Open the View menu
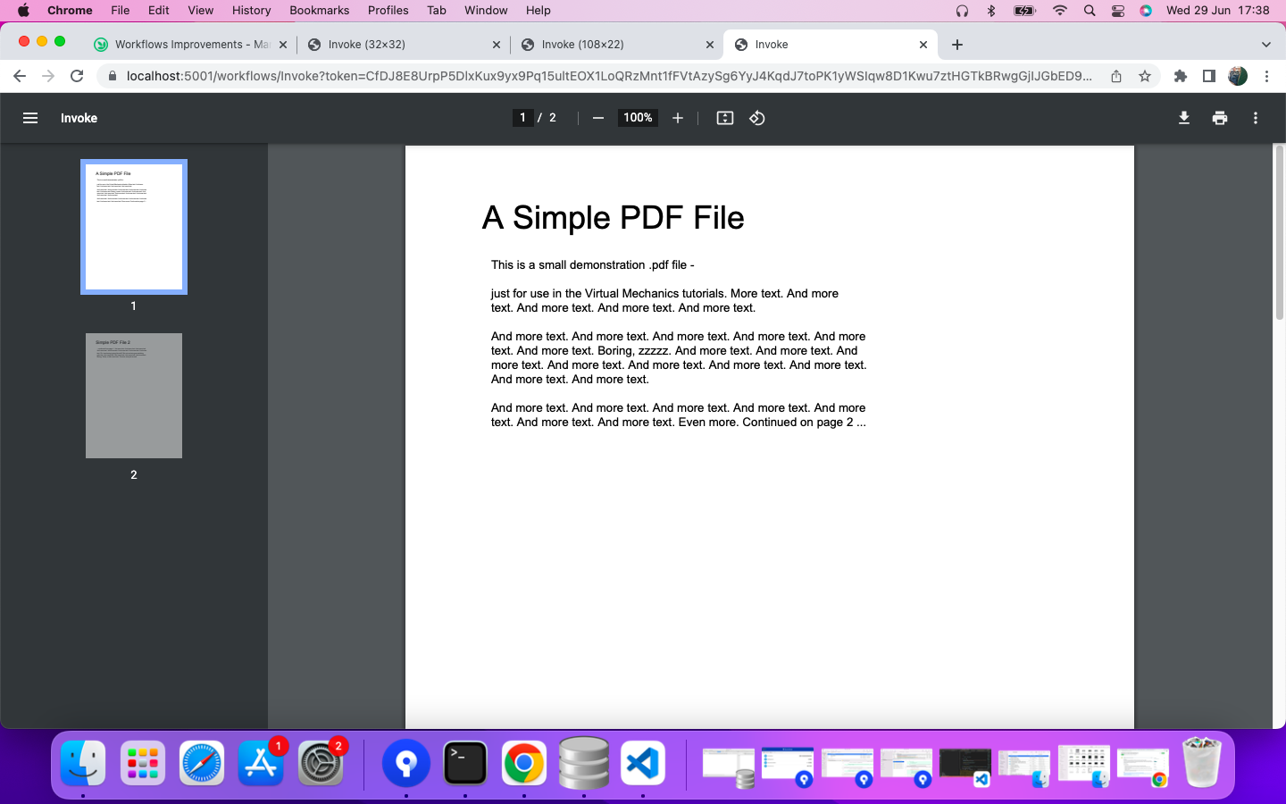The width and height of the screenshot is (1286, 804). click(201, 10)
